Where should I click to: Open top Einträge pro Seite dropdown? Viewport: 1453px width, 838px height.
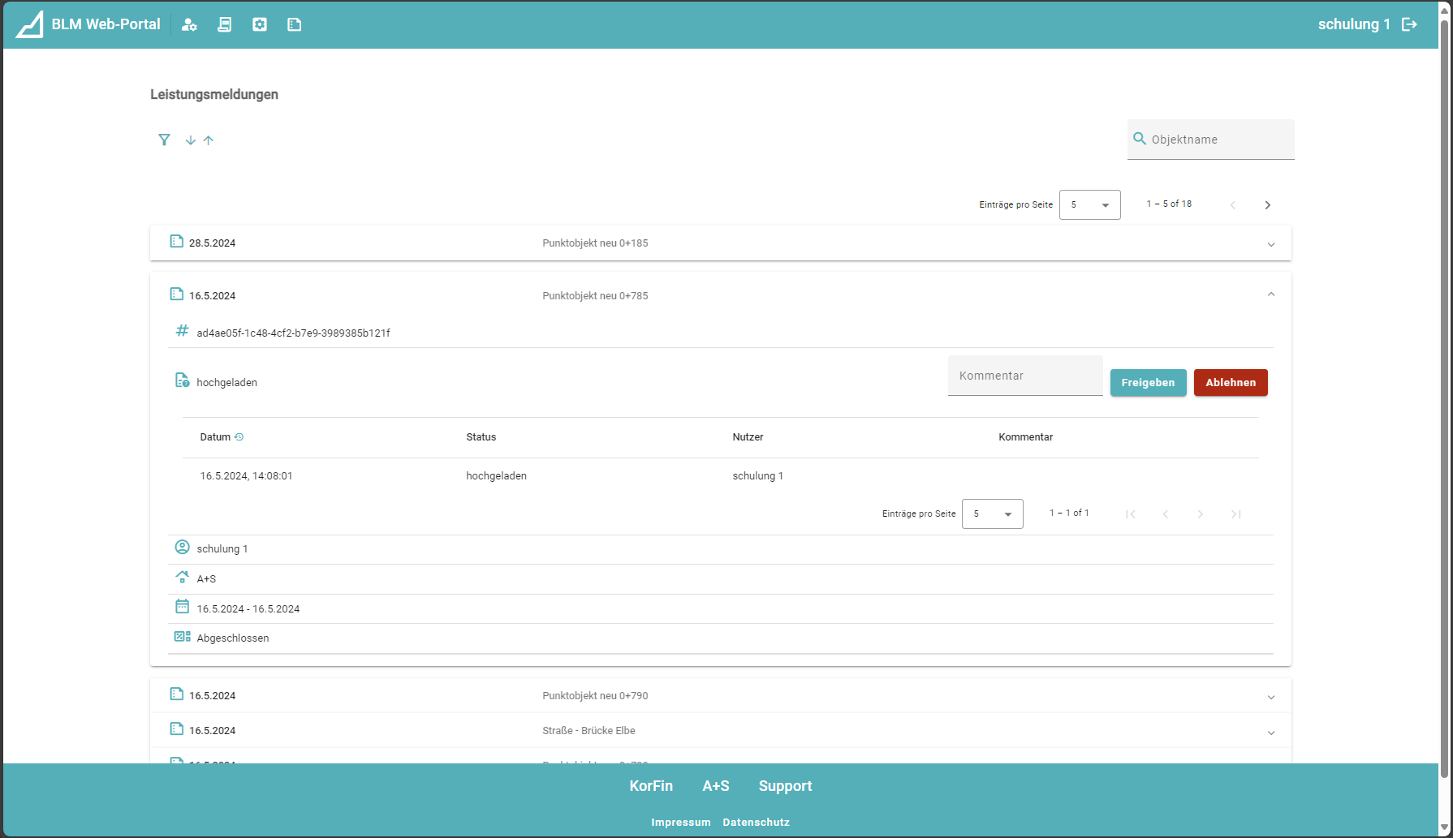click(1089, 205)
